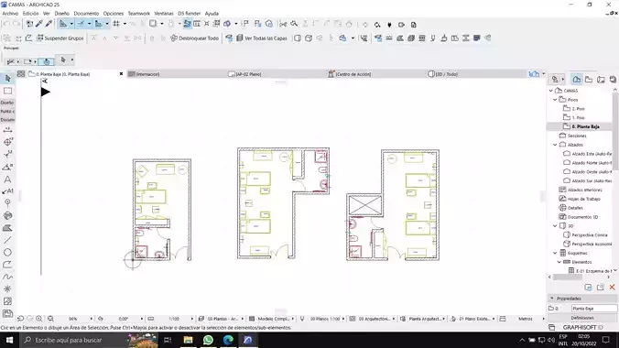Collapse the CAMAS project tree node

[551, 91]
